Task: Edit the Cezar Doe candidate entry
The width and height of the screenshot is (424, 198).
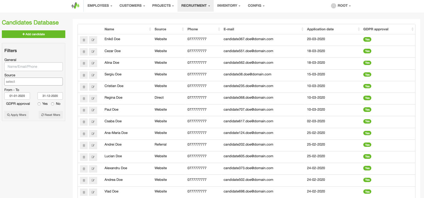Action: (x=93, y=52)
